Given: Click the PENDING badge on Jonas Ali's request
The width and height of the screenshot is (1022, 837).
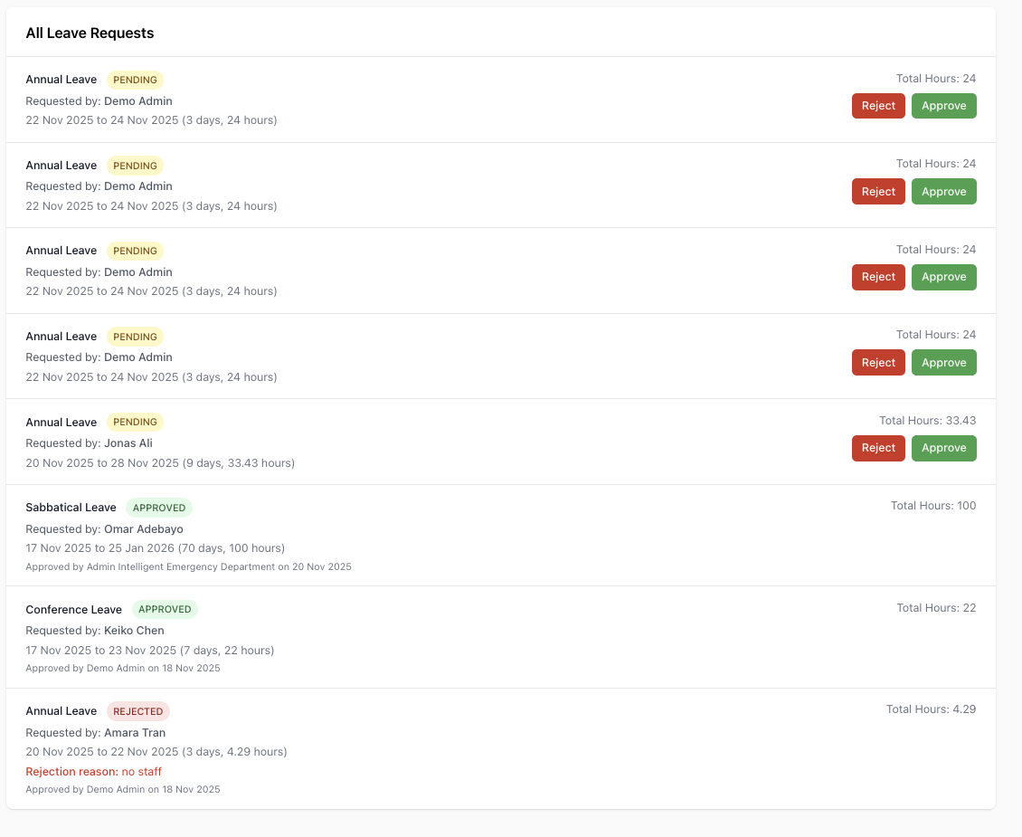Looking at the screenshot, I should click(135, 423).
